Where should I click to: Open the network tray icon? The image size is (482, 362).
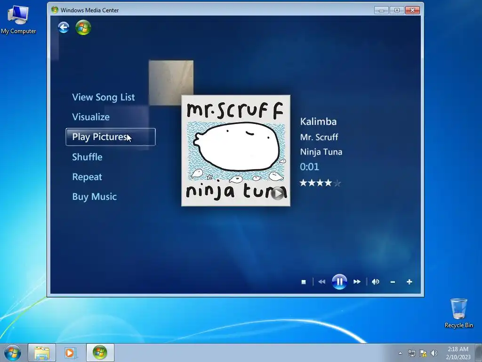click(x=411, y=353)
